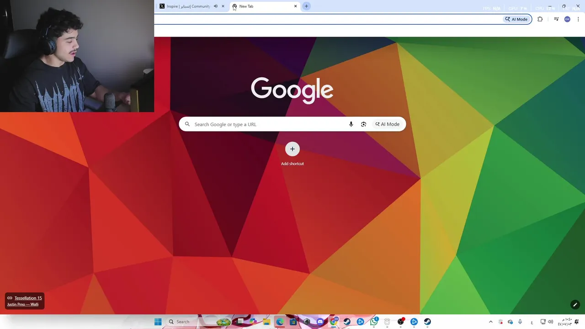The height and width of the screenshot is (329, 585).
Task: Open Microsoft Edge from the taskbar
Action: pos(280,322)
